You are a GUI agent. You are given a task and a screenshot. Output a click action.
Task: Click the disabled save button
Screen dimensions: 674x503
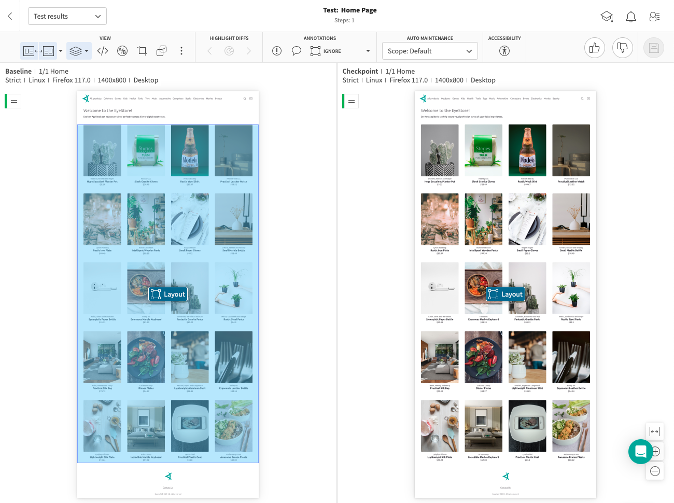[654, 48]
